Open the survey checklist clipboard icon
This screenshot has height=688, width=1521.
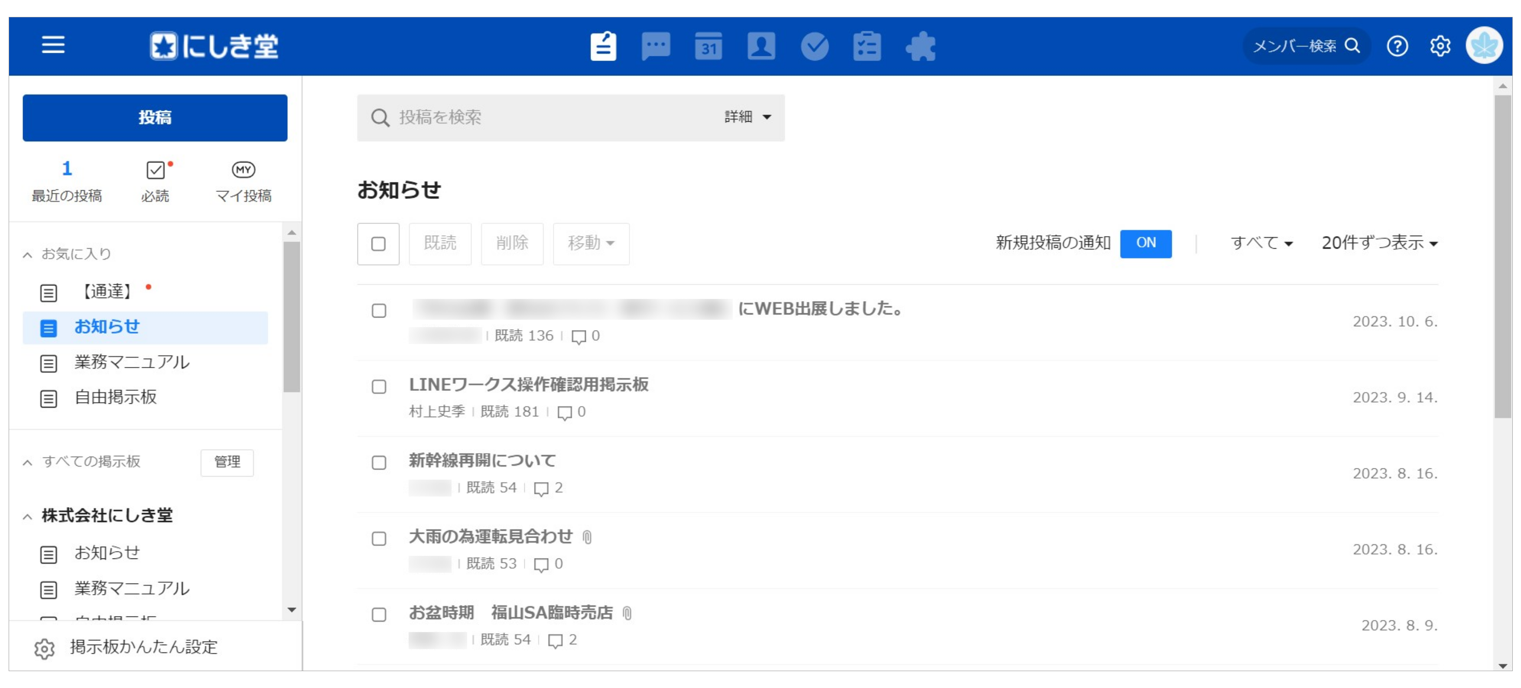867,45
